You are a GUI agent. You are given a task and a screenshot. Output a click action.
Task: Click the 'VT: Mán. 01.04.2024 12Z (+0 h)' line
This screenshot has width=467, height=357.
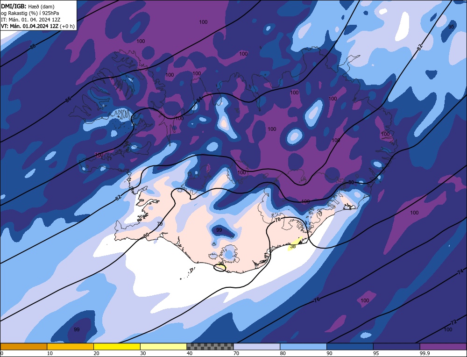pos(38,26)
